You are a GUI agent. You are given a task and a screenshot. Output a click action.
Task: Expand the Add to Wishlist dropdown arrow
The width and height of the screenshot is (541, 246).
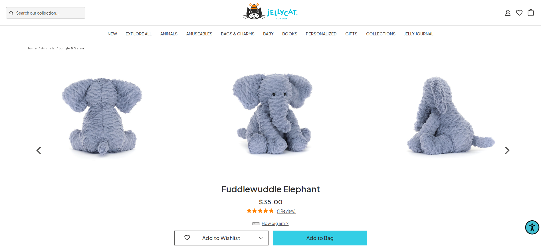[x=261, y=238]
